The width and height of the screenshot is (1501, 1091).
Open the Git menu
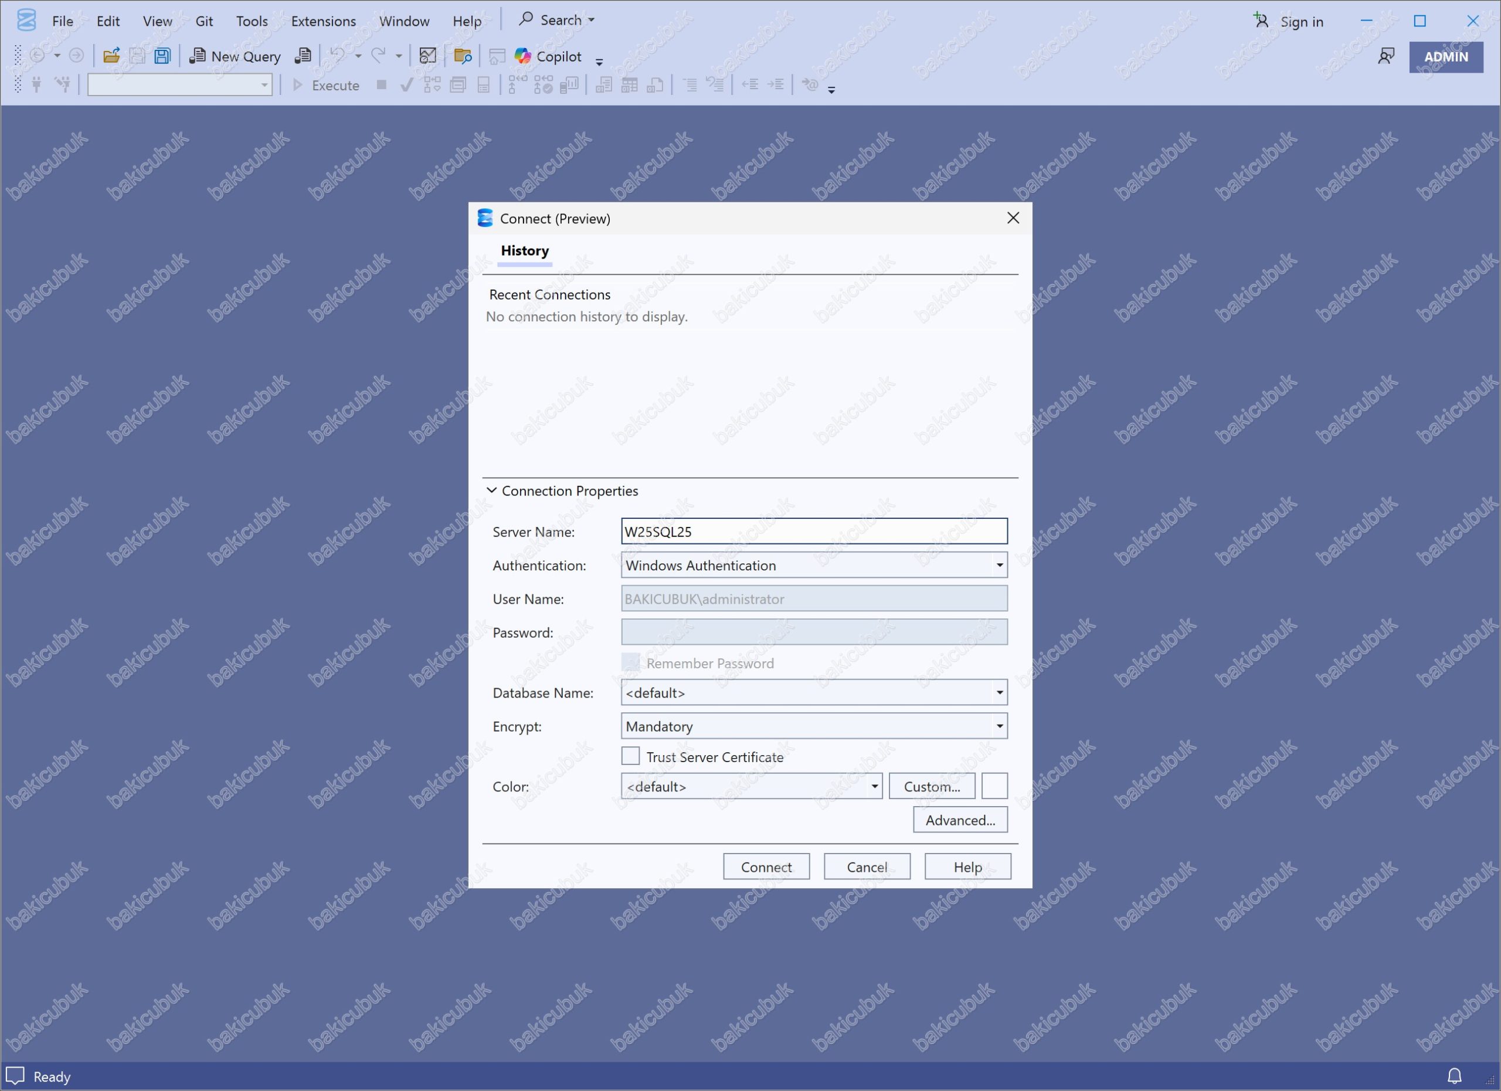pyautogui.click(x=204, y=21)
